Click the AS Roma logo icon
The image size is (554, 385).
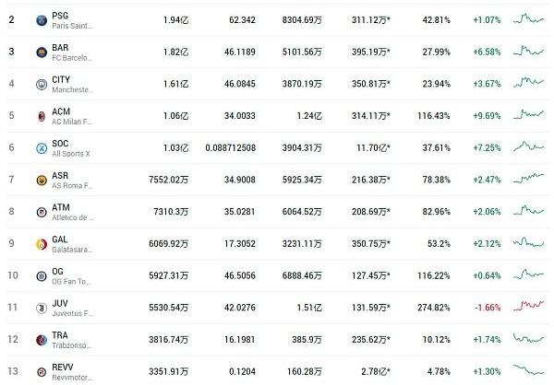pos(42,180)
